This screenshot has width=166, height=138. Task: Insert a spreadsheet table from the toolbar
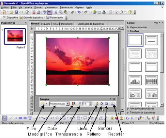pos(99,12)
